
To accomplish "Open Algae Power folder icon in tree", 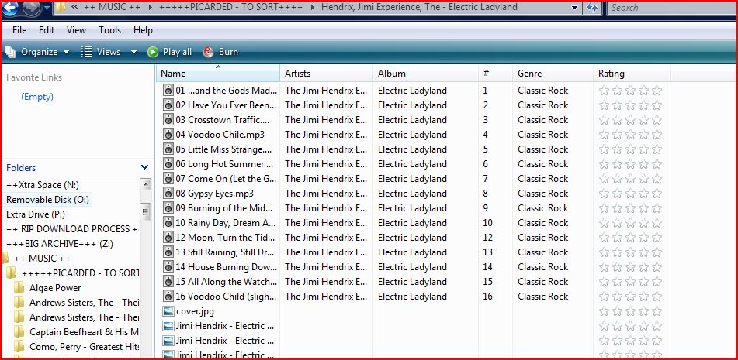I will point(19,288).
